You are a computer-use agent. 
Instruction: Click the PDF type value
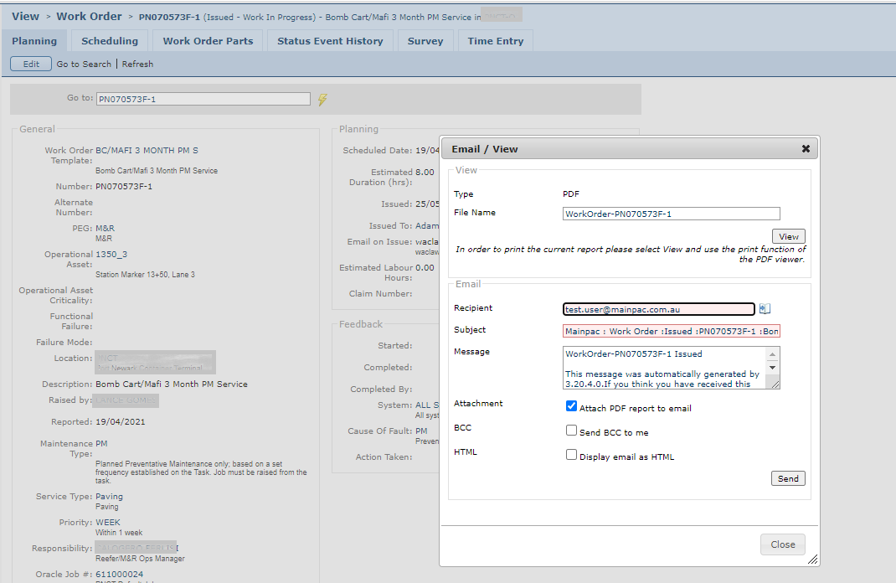click(x=571, y=193)
